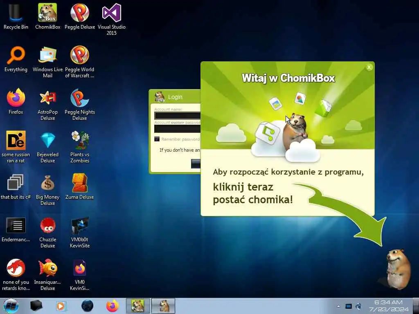Select the AstroPop Deluxe icon
Screen dimensions: 419x314
tap(47, 104)
